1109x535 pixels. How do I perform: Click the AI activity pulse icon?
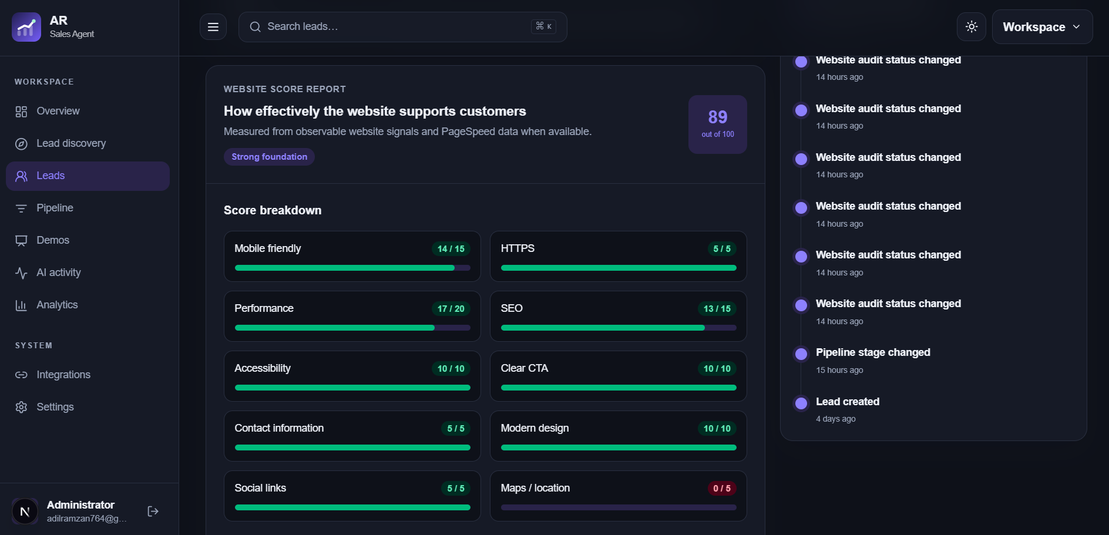[x=21, y=273]
